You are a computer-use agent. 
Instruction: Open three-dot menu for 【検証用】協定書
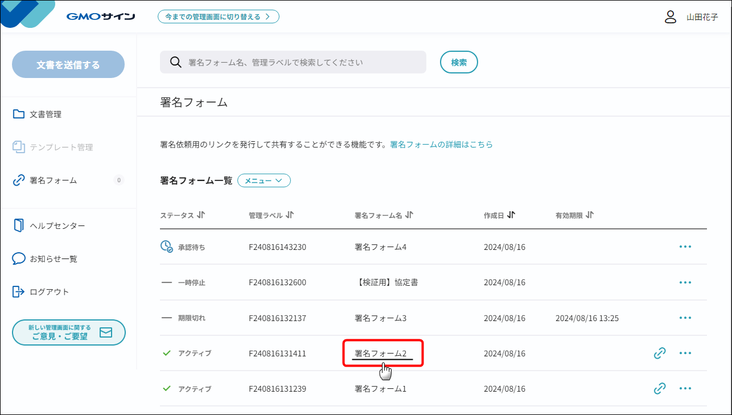[x=685, y=282]
